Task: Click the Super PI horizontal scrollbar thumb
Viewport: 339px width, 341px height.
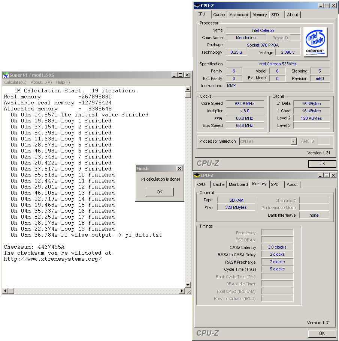Action: coord(11,291)
